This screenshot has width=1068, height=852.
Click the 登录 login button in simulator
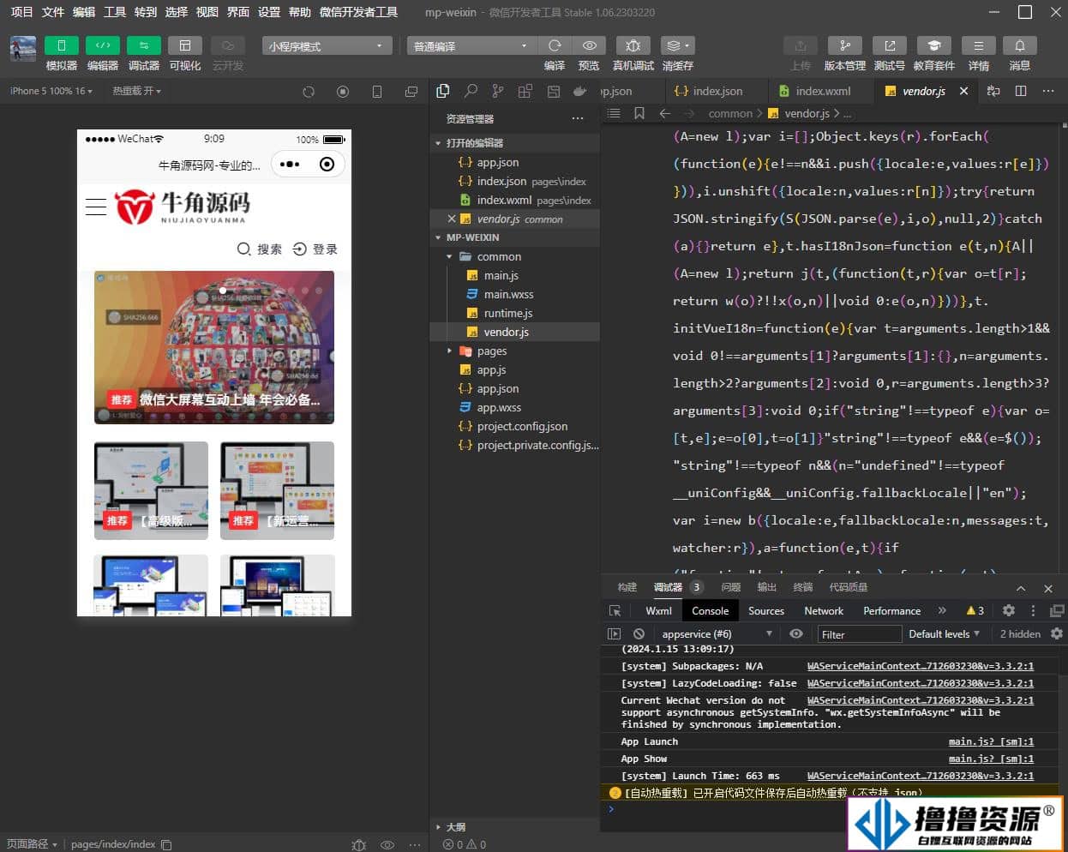click(x=315, y=249)
